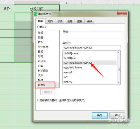Select column F header
Image resolution: width=140 pixels, height=129 pixels.
coord(82,3)
